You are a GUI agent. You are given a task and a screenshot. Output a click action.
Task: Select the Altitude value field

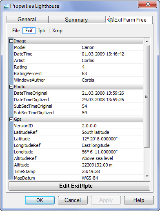(112, 165)
